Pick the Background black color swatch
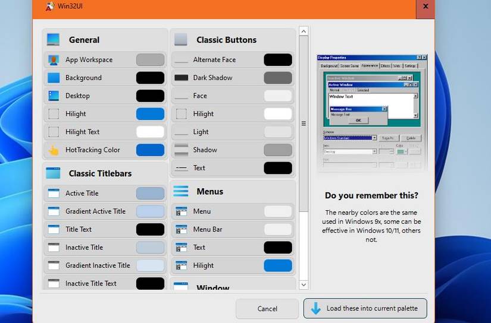Image resolution: width=491 pixels, height=323 pixels. pos(151,78)
